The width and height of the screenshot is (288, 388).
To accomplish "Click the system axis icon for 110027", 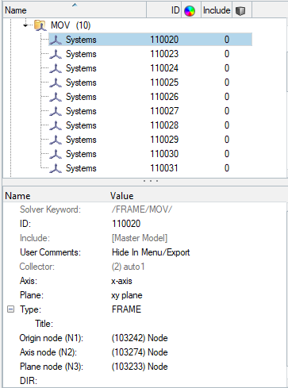I will tap(56, 111).
